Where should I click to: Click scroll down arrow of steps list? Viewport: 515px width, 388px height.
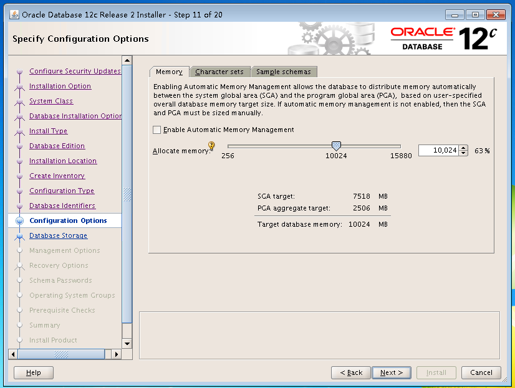[127, 344]
